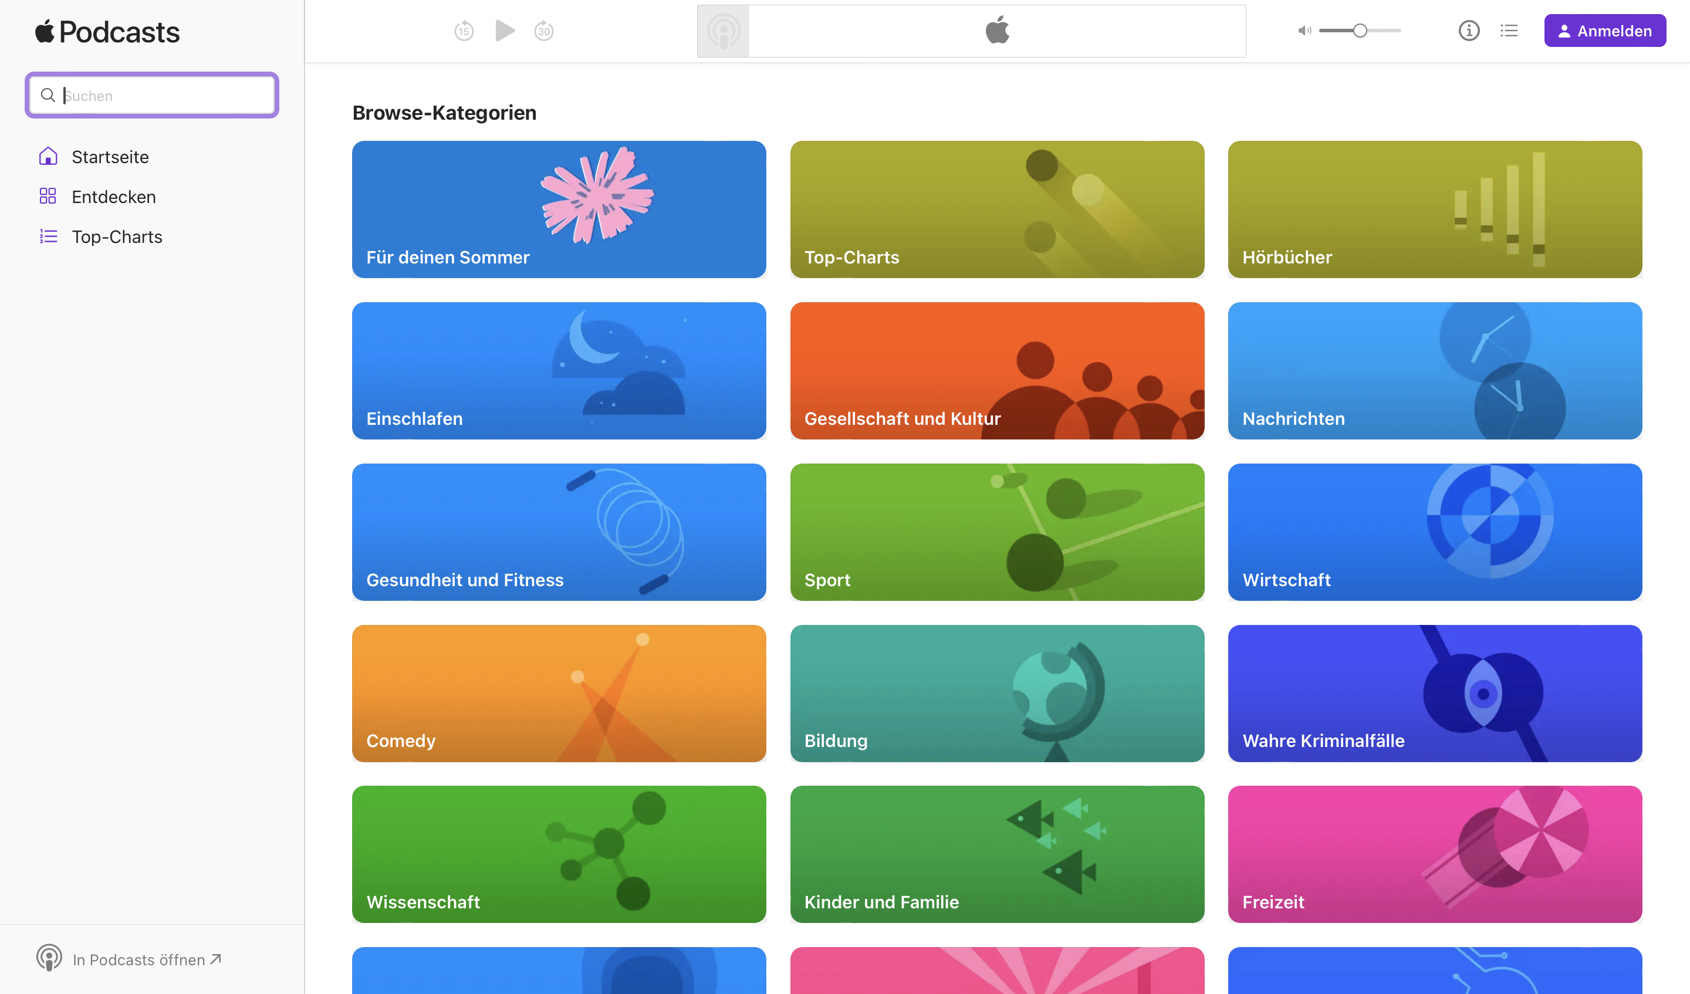Open the Wissenschaft category
The width and height of the screenshot is (1690, 994).
[x=559, y=854]
